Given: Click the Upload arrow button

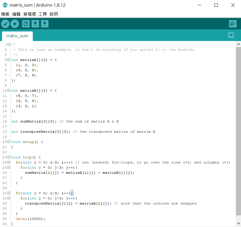Looking at the screenshot, I should (15, 24).
